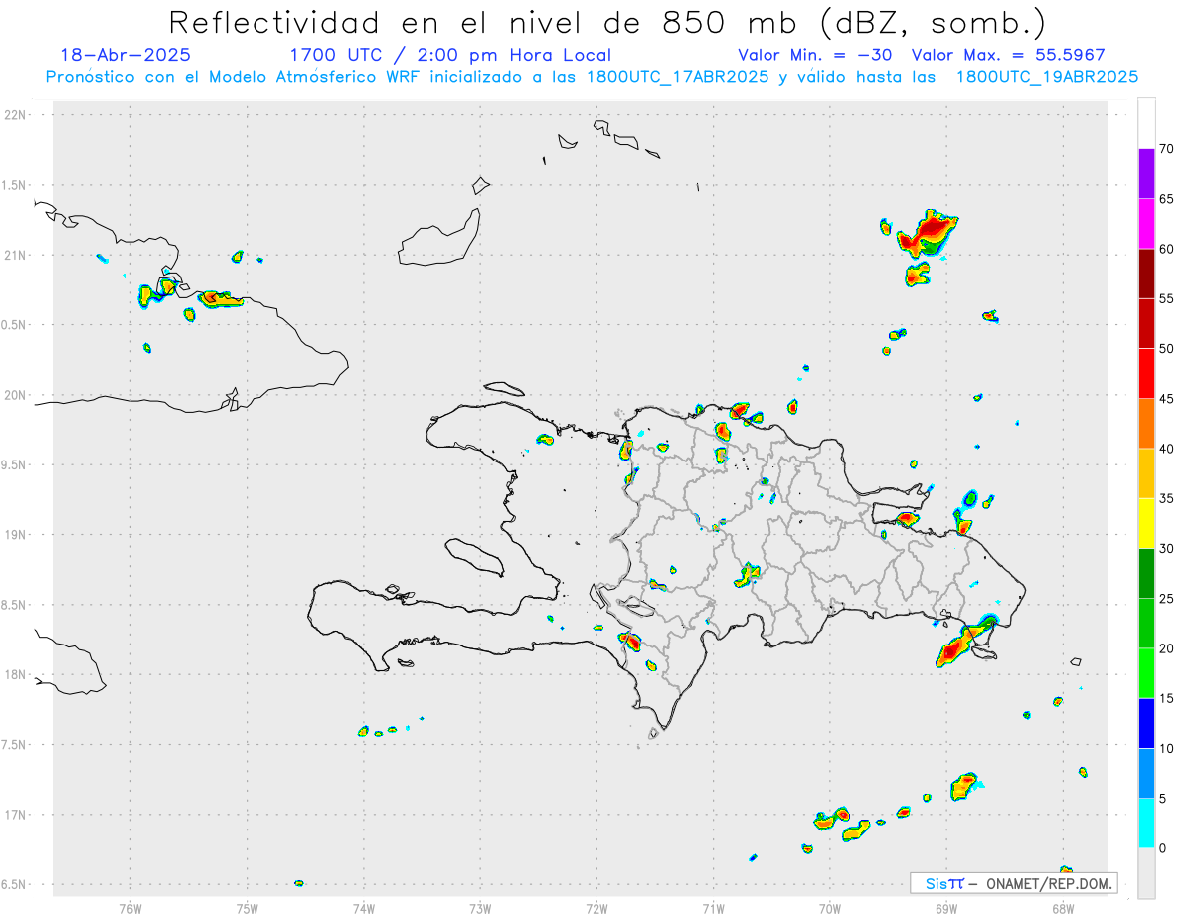Click the '74W' longitude axis label
Image resolution: width=1193 pixels, height=922 pixels.
tap(364, 908)
